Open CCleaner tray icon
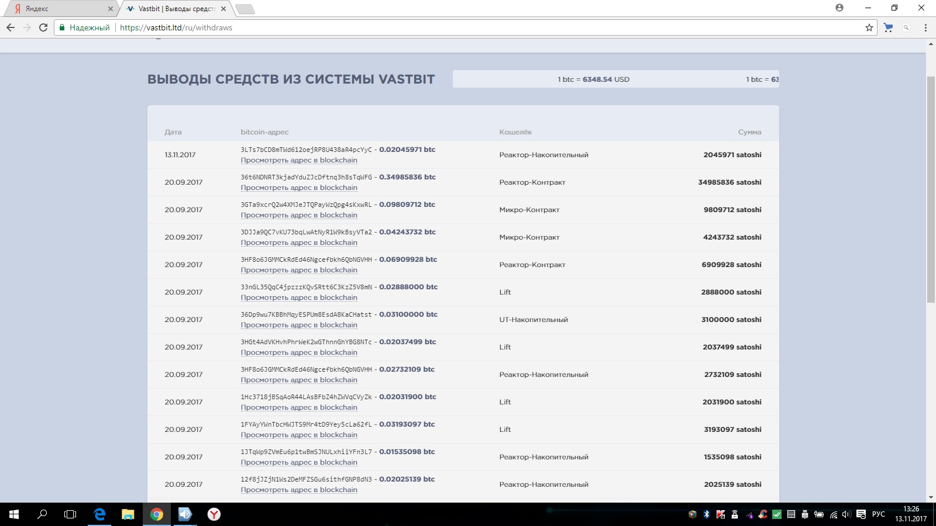The width and height of the screenshot is (936, 526). pos(763,514)
